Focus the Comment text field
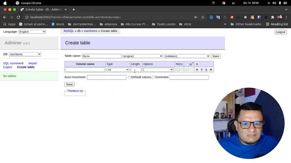This screenshot has height=163, width=291. [189, 77]
